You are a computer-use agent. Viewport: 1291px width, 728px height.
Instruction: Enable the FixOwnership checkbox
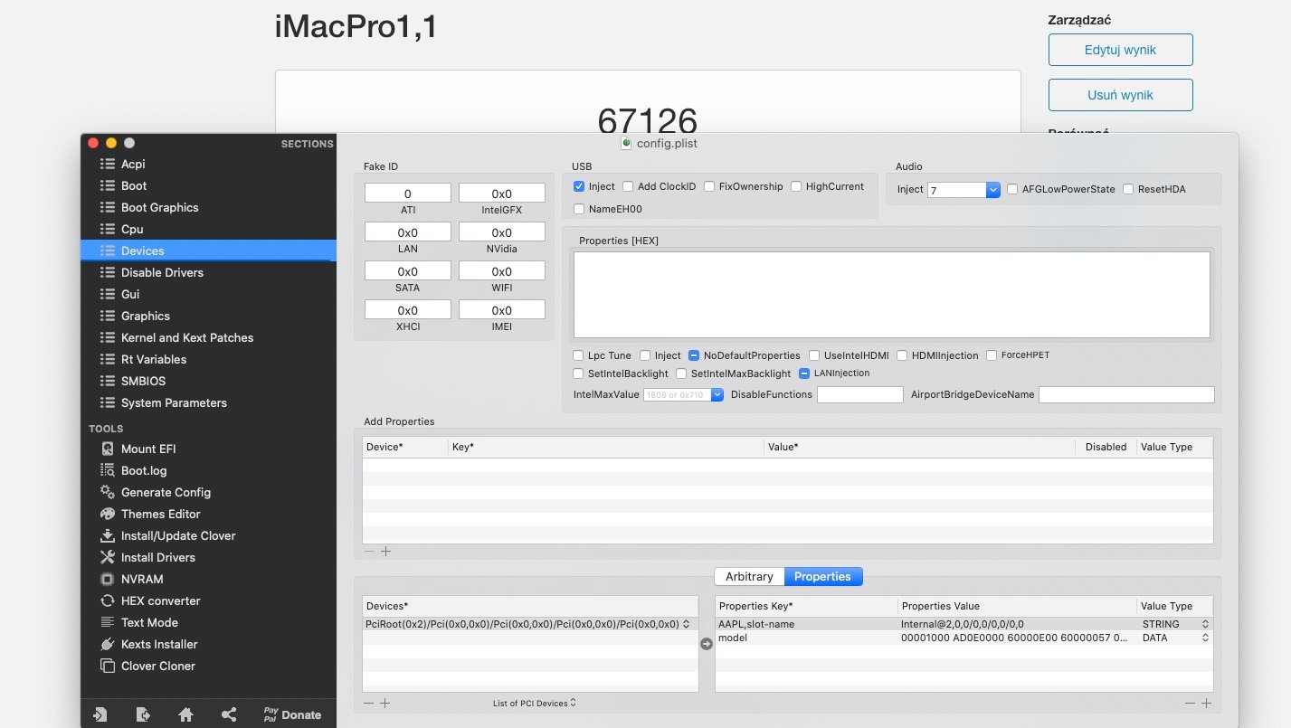(x=709, y=186)
